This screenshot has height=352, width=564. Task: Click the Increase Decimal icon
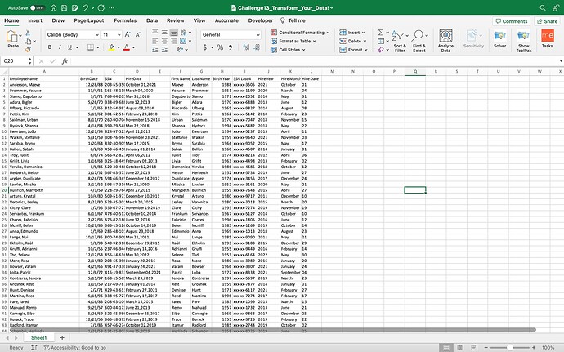click(246, 47)
